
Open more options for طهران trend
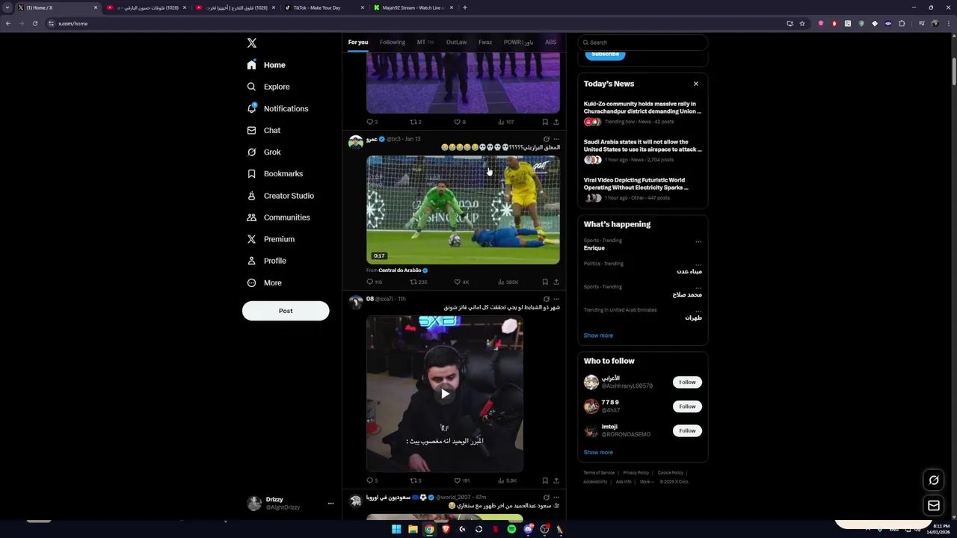(698, 311)
